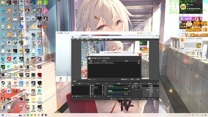
Task: Pop out the Audio Mixer dock panel icon
Action: pyautogui.click(x=130, y=83)
